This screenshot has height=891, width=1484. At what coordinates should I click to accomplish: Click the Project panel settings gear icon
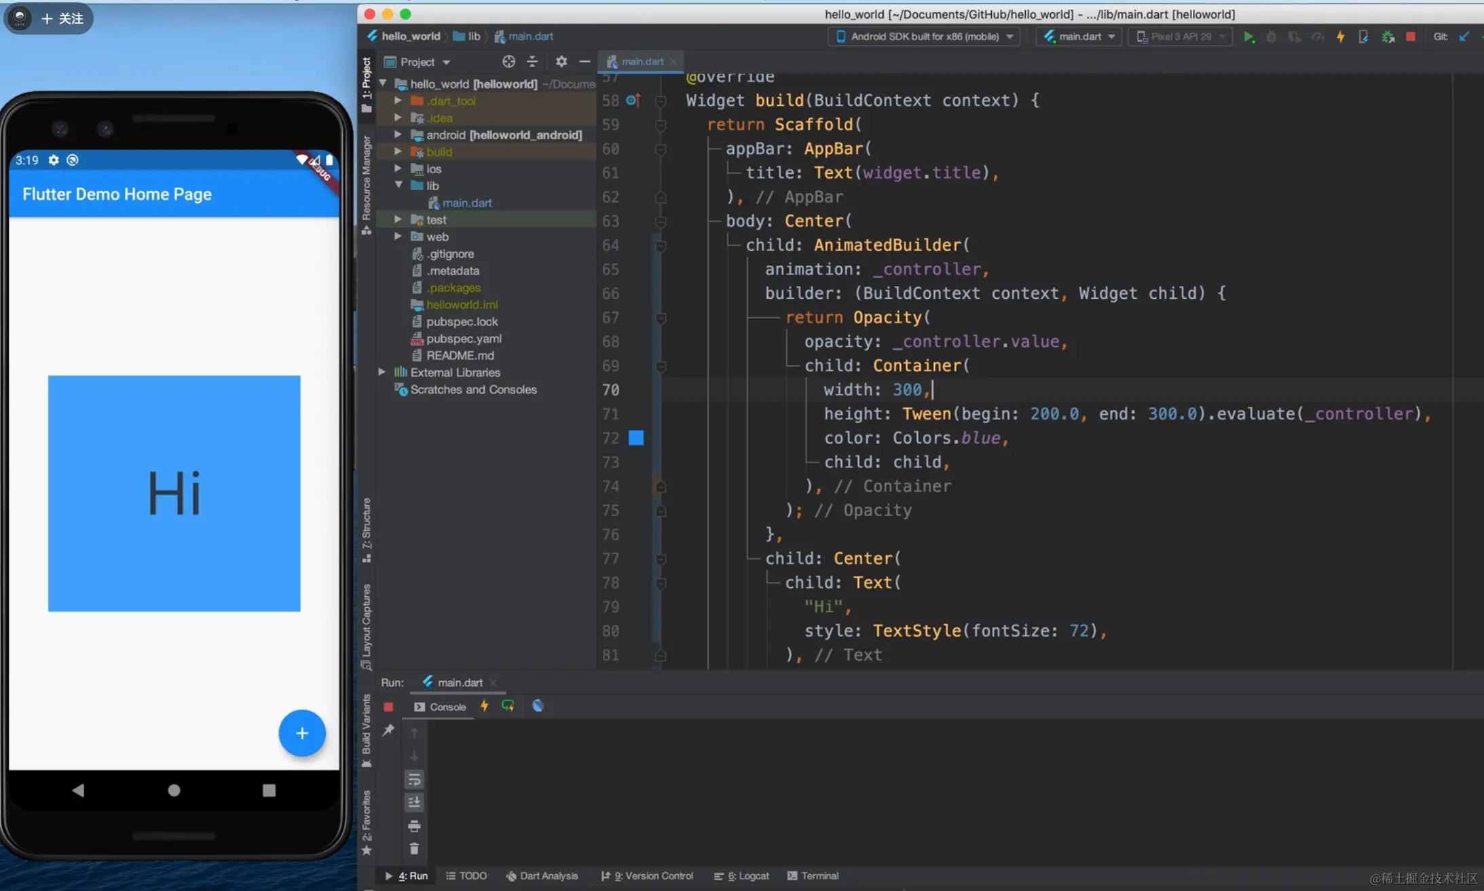point(561,62)
